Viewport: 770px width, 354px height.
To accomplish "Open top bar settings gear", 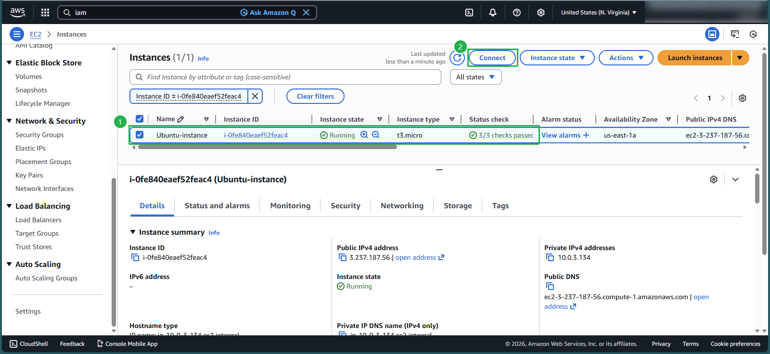I will (541, 13).
